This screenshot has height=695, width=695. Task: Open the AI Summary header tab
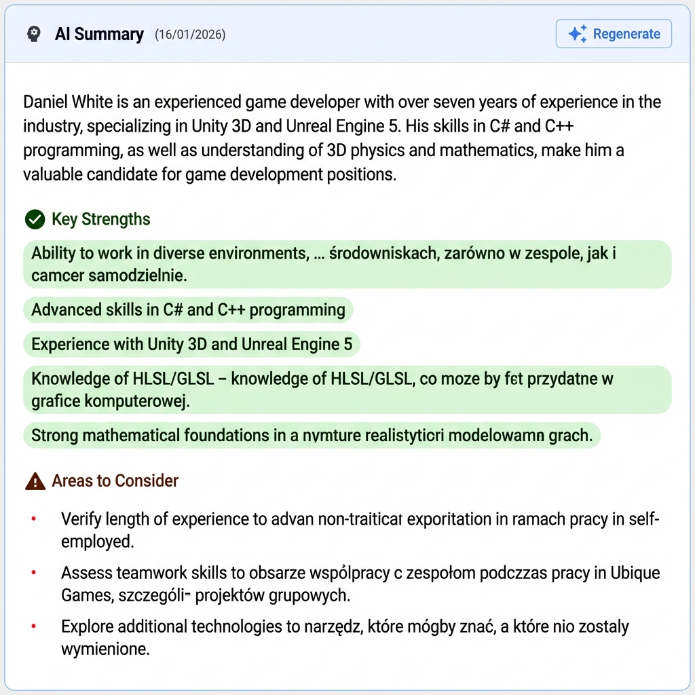[x=99, y=33]
